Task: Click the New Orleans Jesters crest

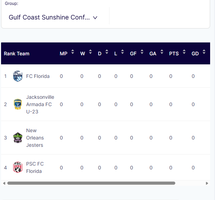Action: 18,138
